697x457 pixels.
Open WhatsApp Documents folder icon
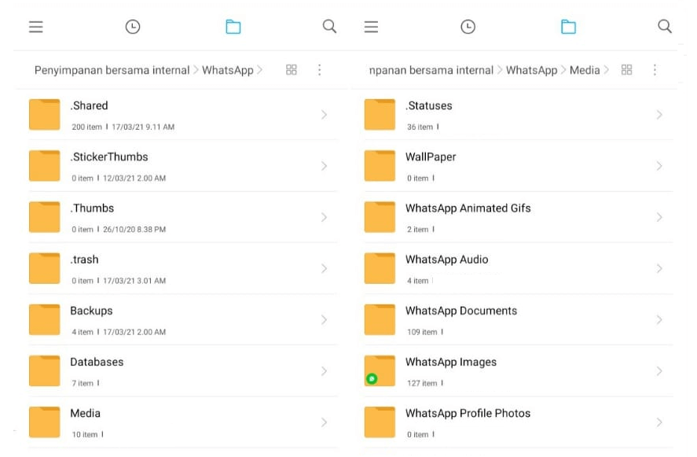380,319
